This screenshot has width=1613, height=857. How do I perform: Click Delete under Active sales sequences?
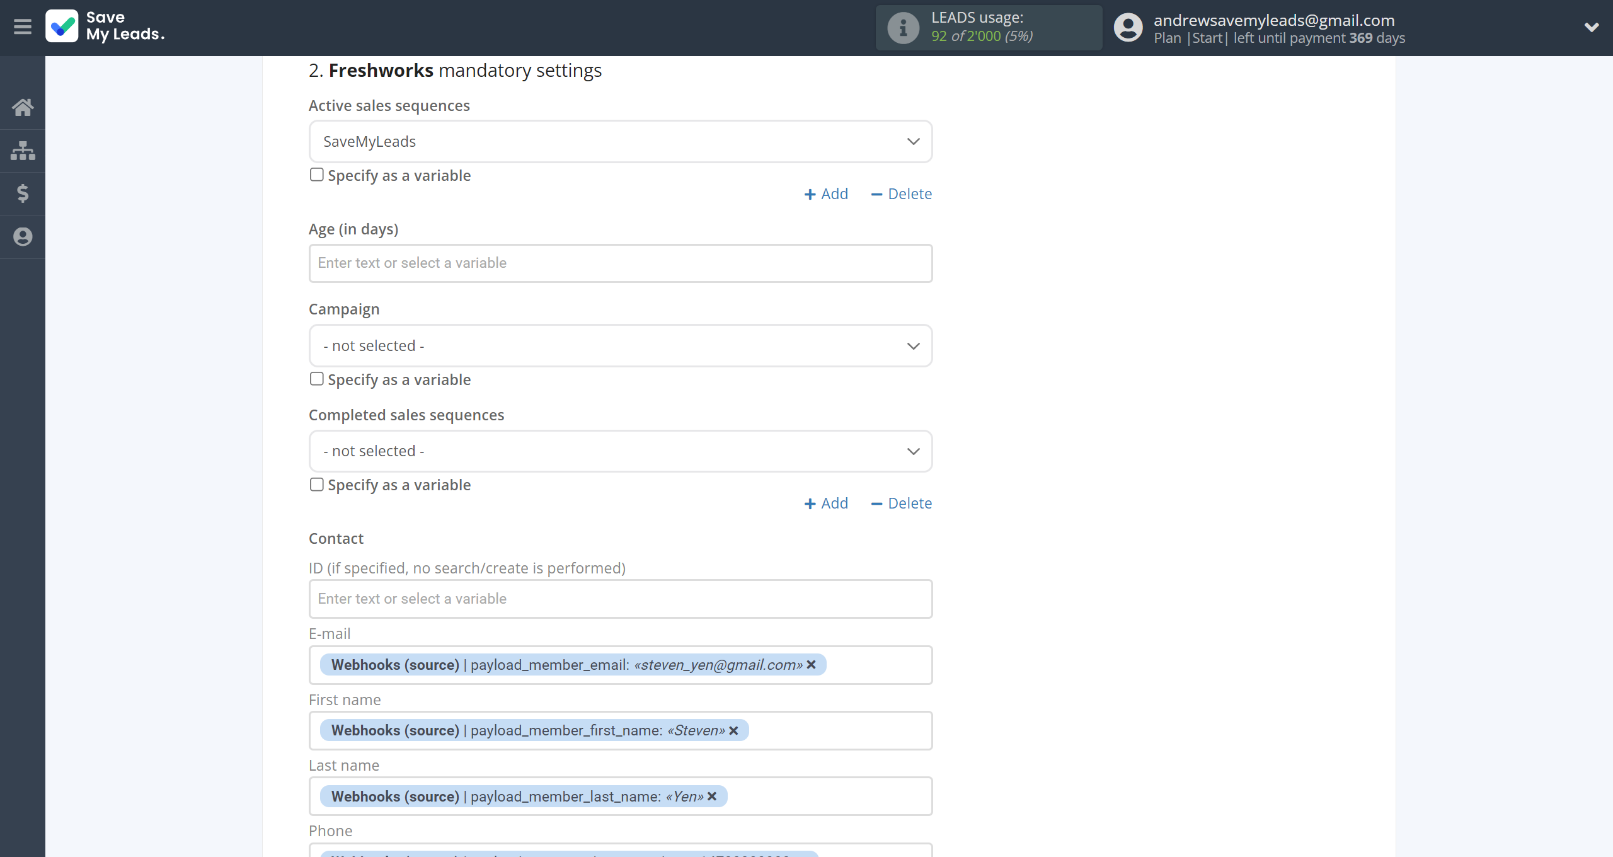901,194
